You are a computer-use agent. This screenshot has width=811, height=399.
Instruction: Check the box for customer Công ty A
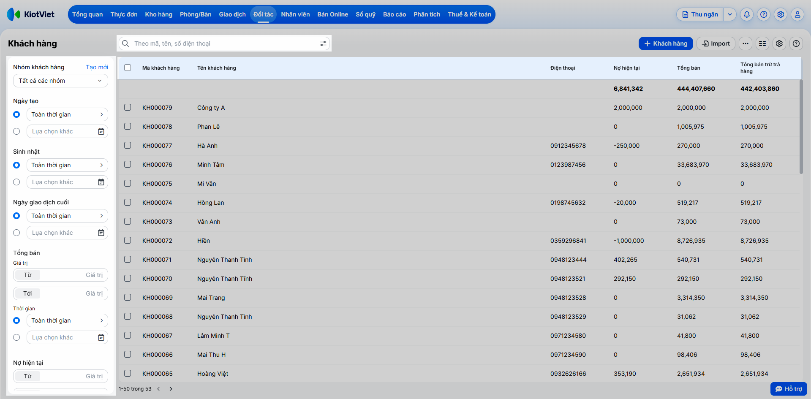coord(128,107)
